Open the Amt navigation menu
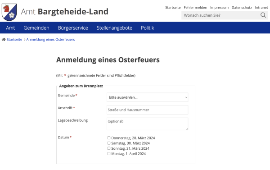This screenshot has height=170, width=270. [10, 28]
